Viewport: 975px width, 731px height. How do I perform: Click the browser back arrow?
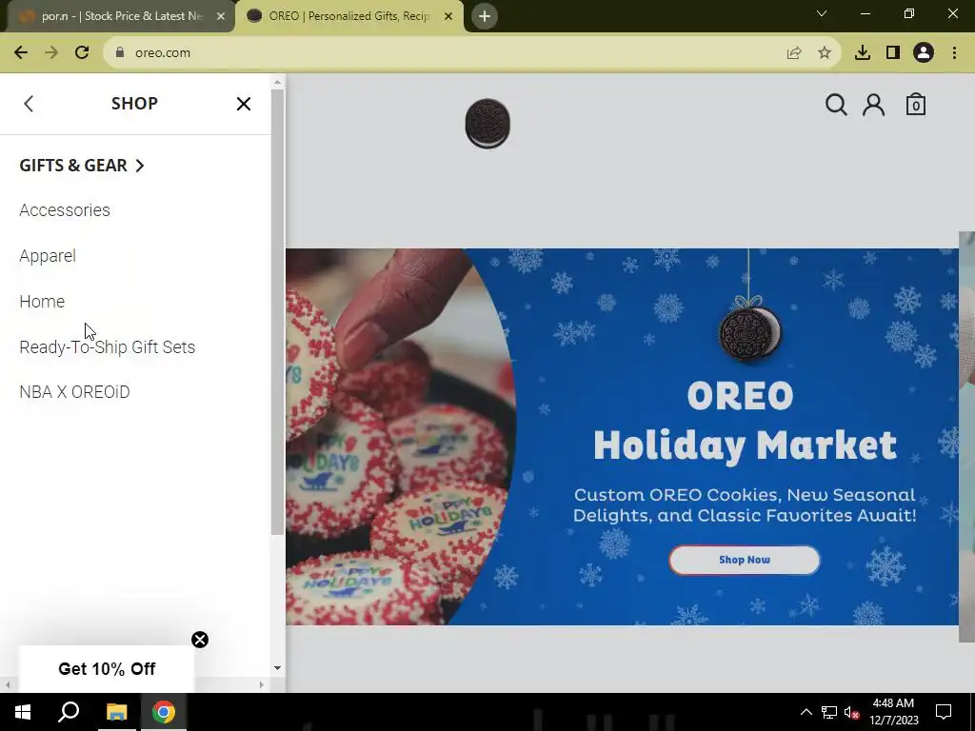click(21, 53)
